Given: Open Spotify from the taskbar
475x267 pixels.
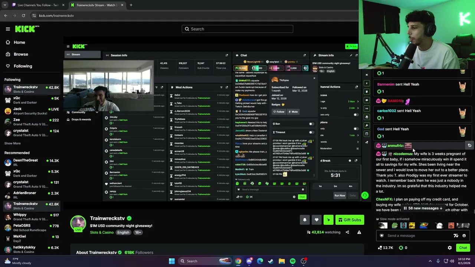Looking at the screenshot, I should 293,261.
